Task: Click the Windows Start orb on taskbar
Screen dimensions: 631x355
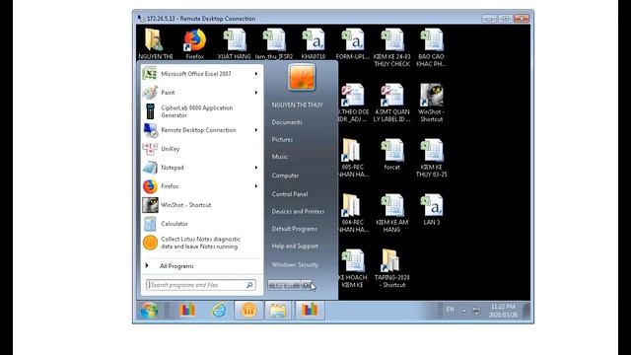Action: click(x=149, y=311)
